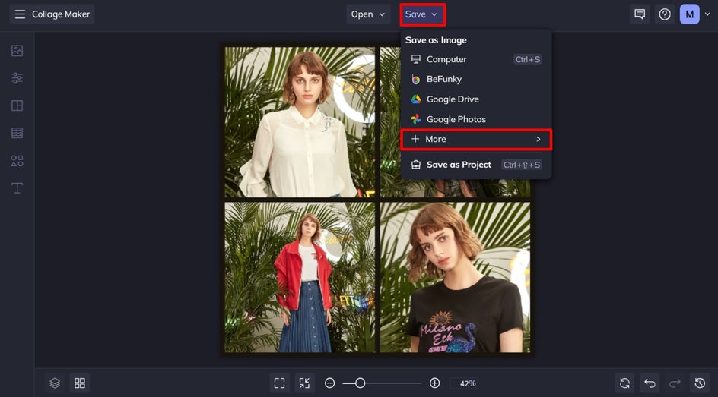Open the grid view icon

click(x=80, y=383)
